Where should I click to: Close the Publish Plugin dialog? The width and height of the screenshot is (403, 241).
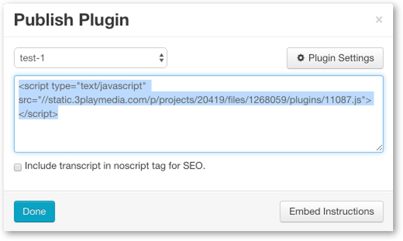[x=379, y=20]
